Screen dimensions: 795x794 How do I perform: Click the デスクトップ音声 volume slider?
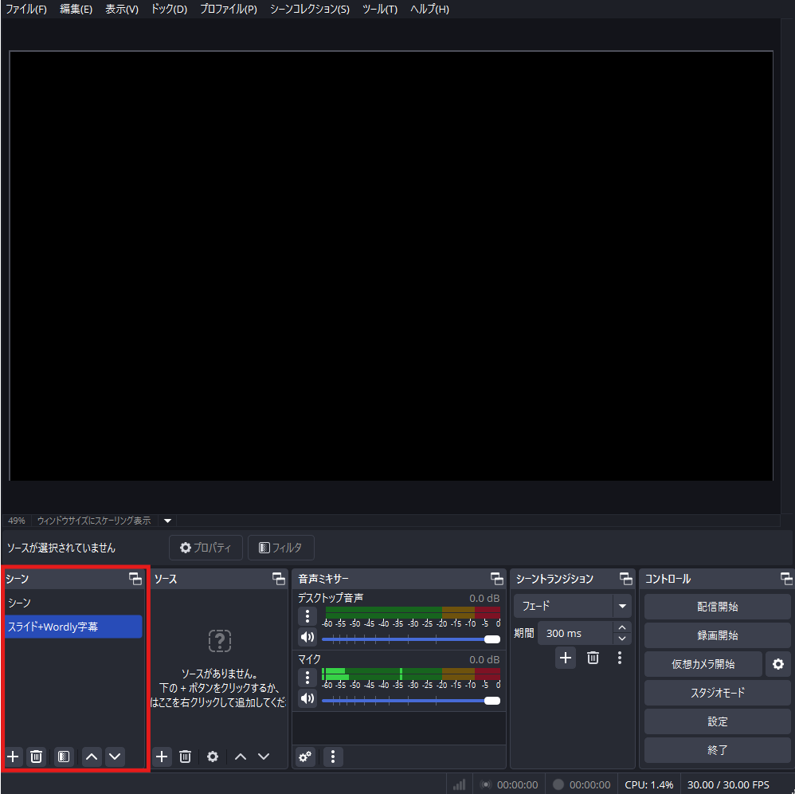pos(410,639)
